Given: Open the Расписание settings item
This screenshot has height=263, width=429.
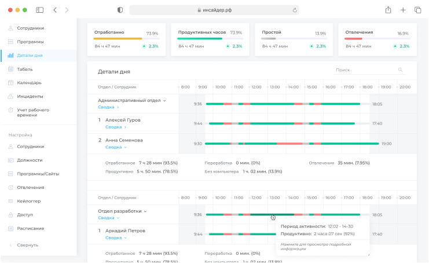Looking at the screenshot, I should coord(30,228).
